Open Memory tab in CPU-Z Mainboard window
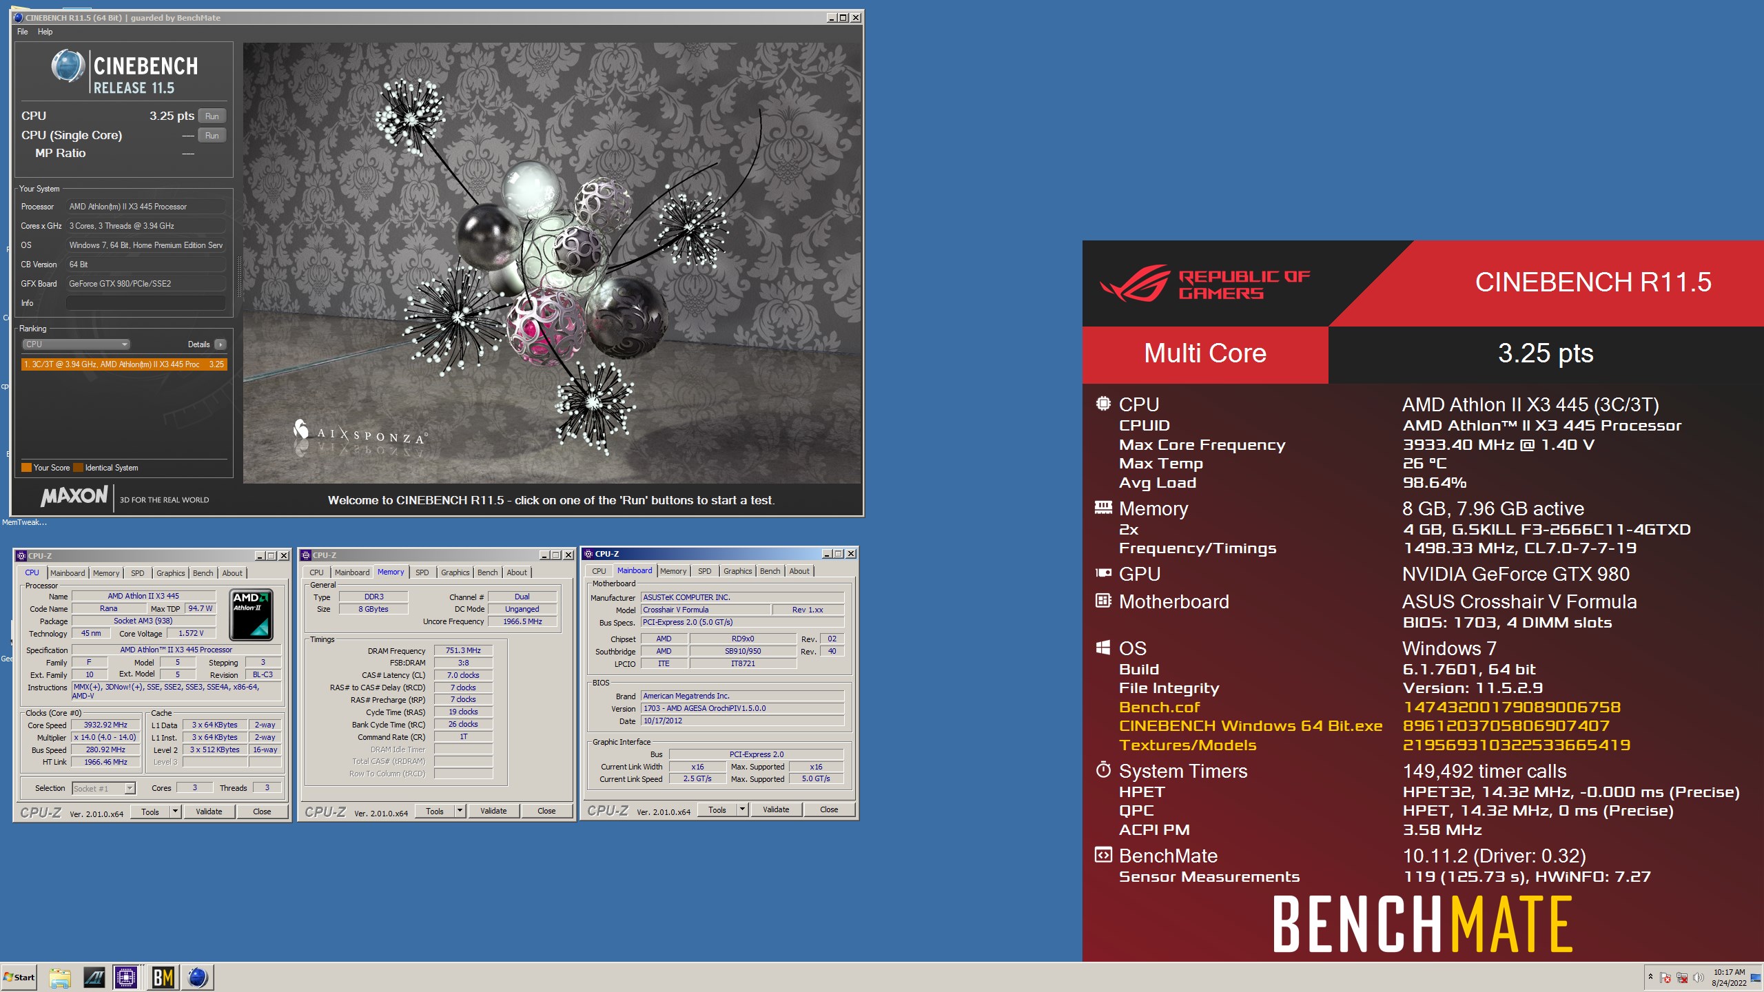The width and height of the screenshot is (1764, 992). (x=673, y=571)
